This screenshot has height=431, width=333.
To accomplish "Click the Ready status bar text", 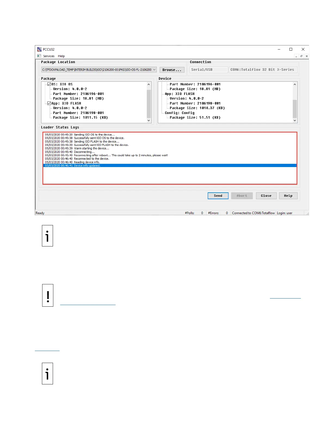I will [x=40, y=213].
